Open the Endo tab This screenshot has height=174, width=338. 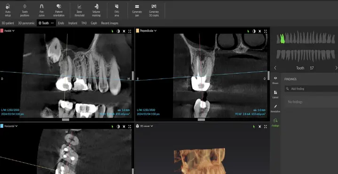(61, 23)
